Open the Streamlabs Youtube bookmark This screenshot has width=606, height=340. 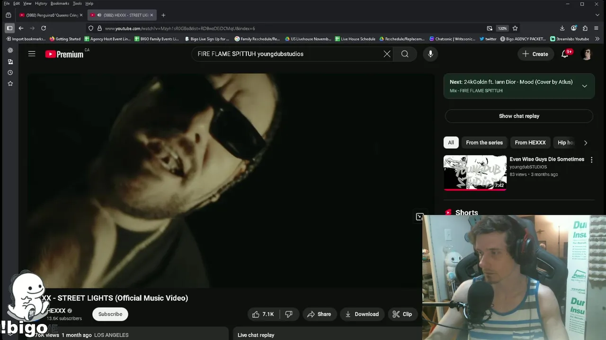point(569,39)
